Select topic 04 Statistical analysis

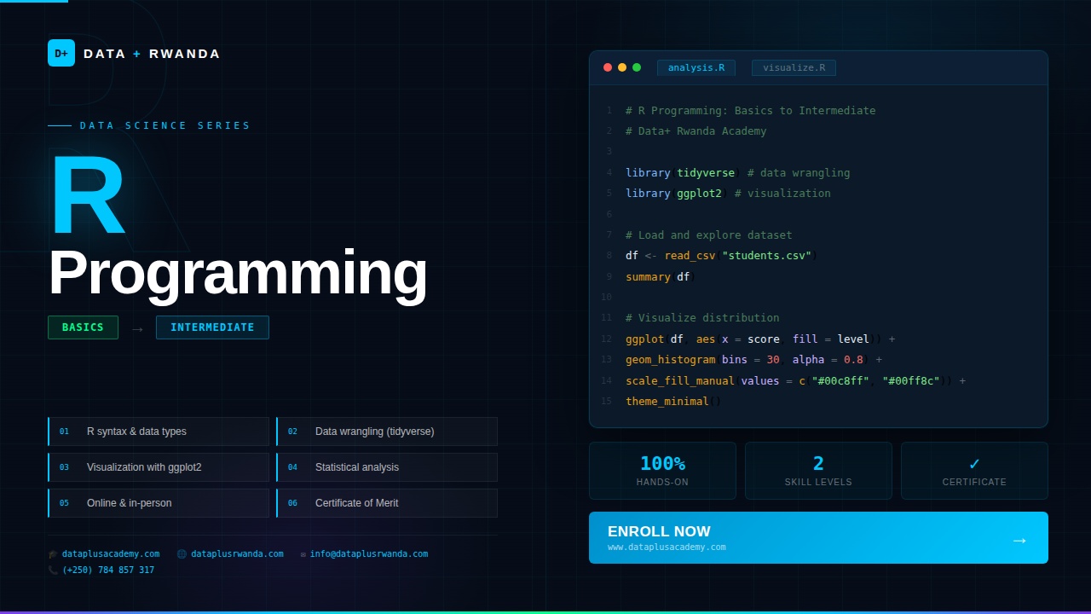point(387,467)
